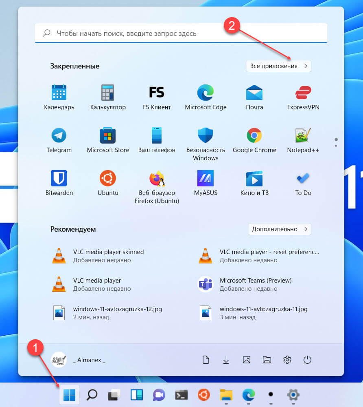Launch Кино и ТВ
The height and width of the screenshot is (407, 363).
pyautogui.click(x=254, y=183)
